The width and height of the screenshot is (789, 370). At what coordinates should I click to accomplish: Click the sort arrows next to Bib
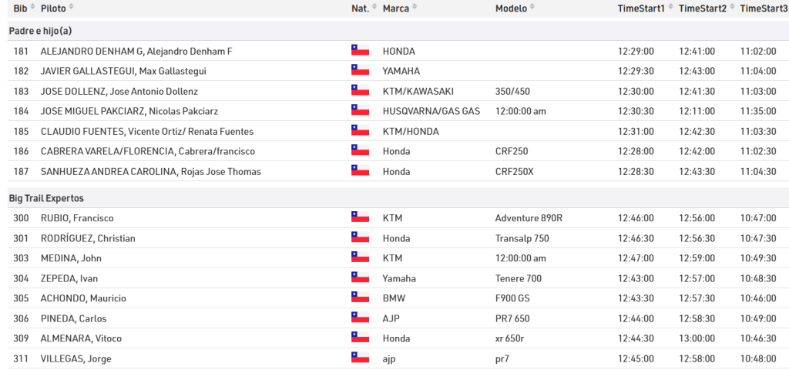click(32, 8)
